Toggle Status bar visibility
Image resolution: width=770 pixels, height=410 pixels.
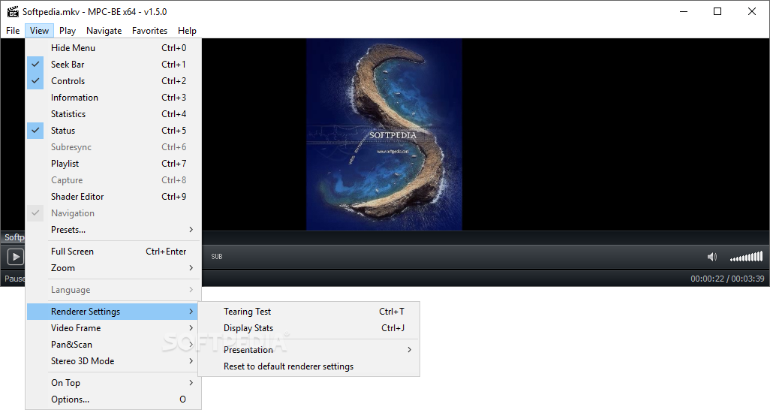tap(113, 131)
